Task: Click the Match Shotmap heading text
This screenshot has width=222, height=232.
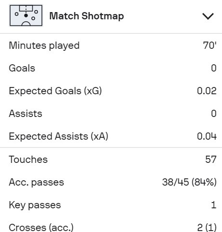Action: click(87, 16)
